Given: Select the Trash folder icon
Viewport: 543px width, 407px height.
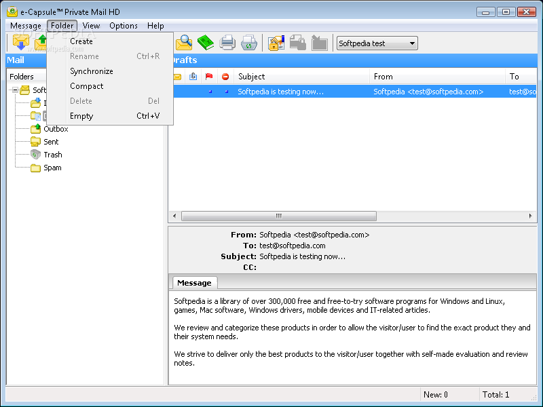Looking at the screenshot, I should (x=35, y=155).
